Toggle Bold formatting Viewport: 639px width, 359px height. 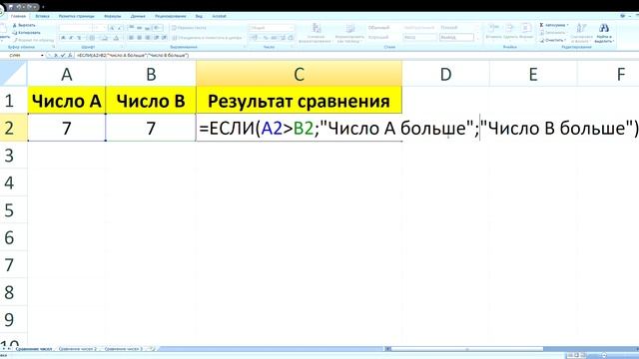pyautogui.click(x=63, y=38)
